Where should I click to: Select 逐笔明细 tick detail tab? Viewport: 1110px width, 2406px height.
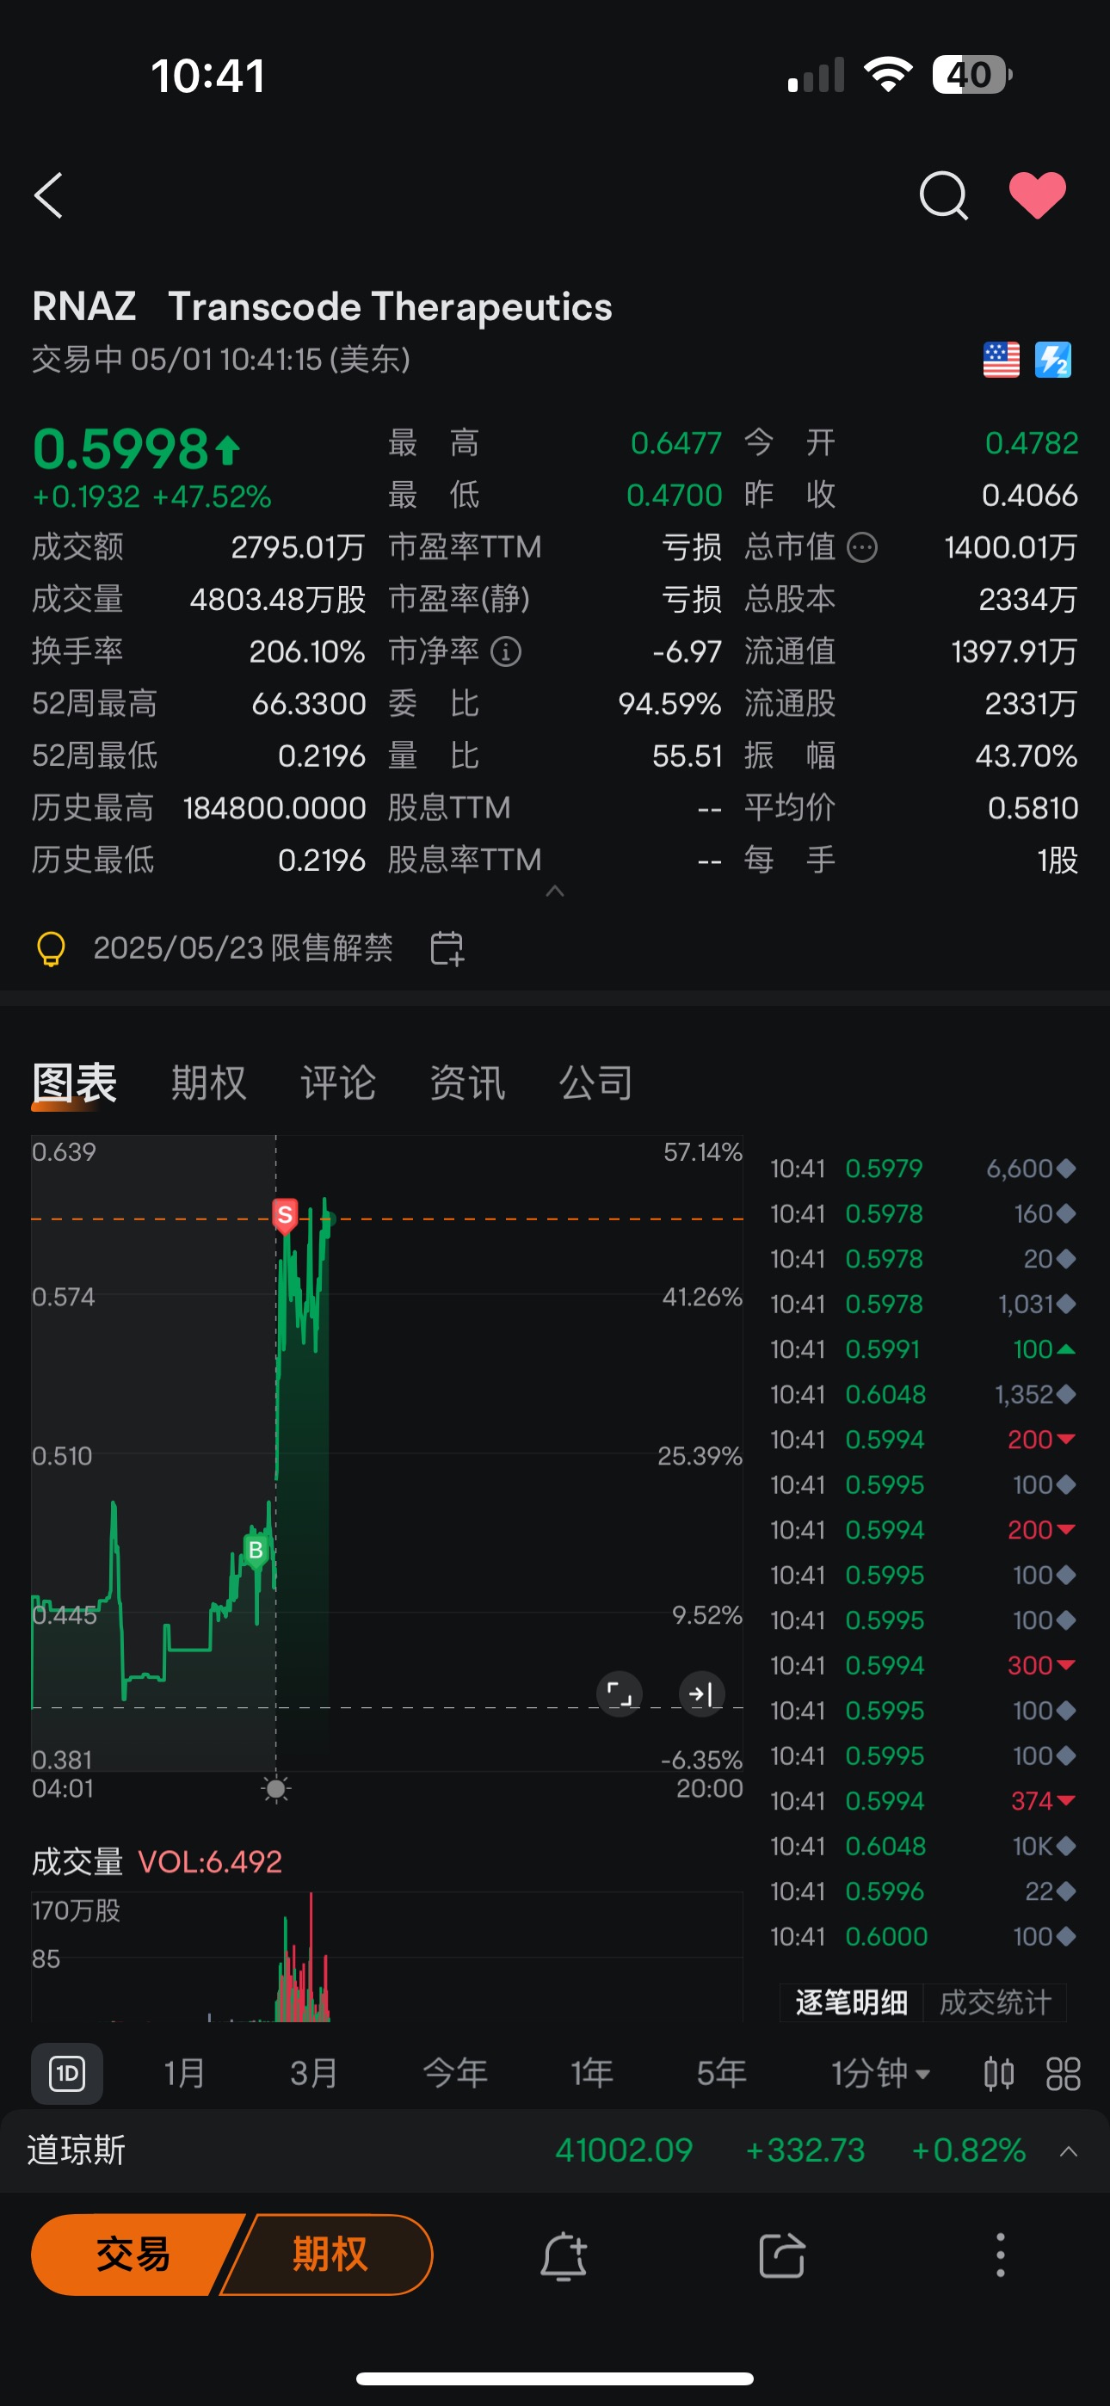(851, 2002)
